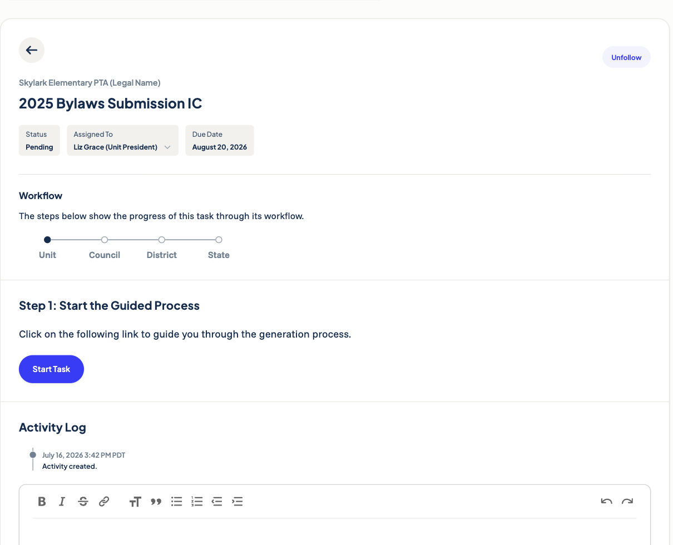The width and height of the screenshot is (673, 545).
Task: Click the 'Activity created.' log entry
Action: pos(70,467)
